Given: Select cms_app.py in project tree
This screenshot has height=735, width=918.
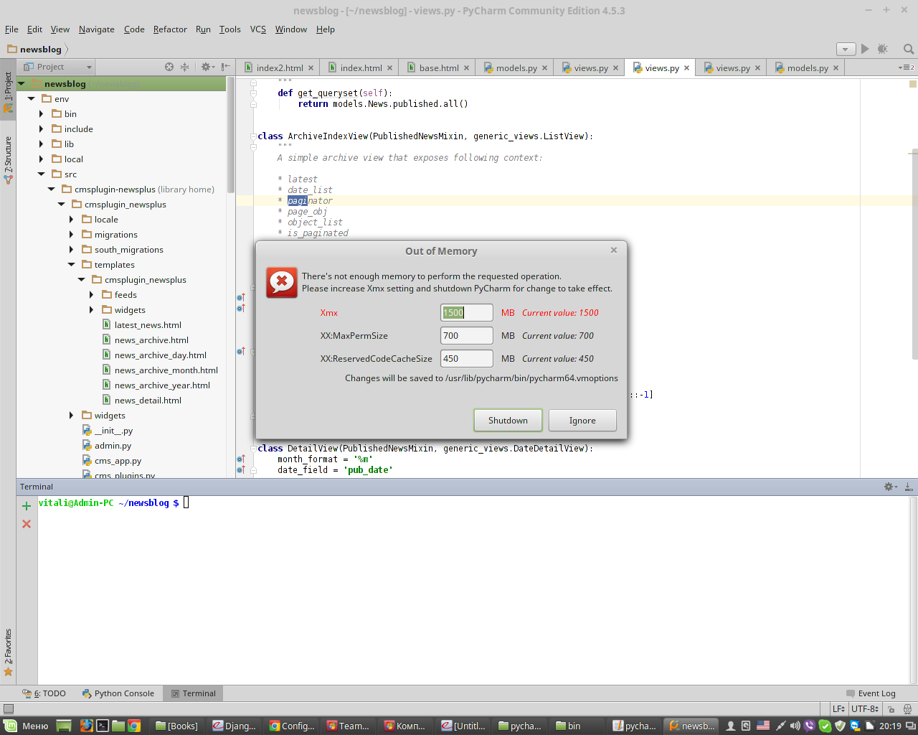Looking at the screenshot, I should (x=118, y=461).
